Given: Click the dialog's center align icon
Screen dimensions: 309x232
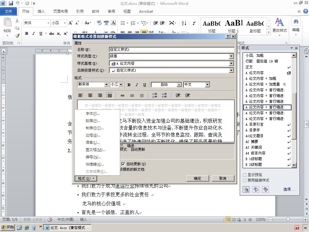Looking at the screenshot, I should (x=90, y=95).
